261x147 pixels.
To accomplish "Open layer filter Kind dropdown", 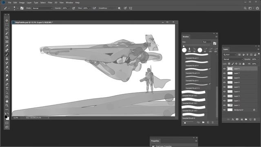I will pos(230,54).
